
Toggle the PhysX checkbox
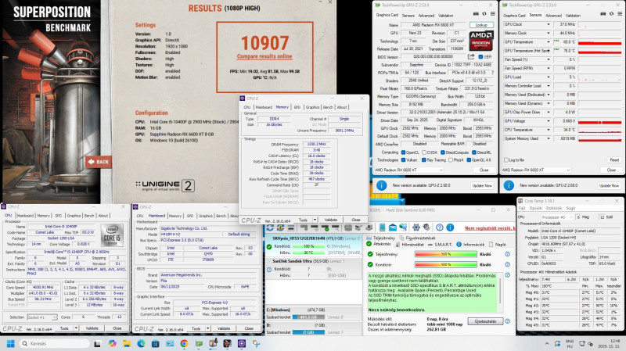(451, 160)
